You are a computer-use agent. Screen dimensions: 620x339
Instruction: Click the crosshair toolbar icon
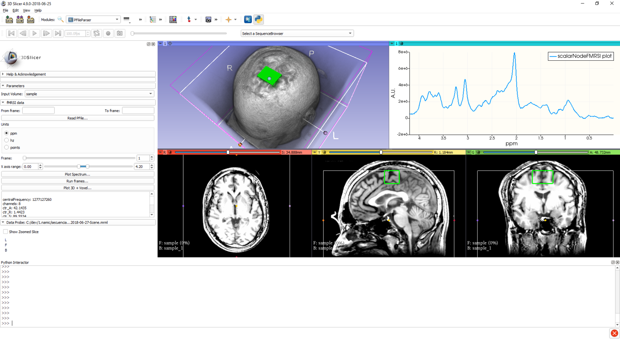228,19
